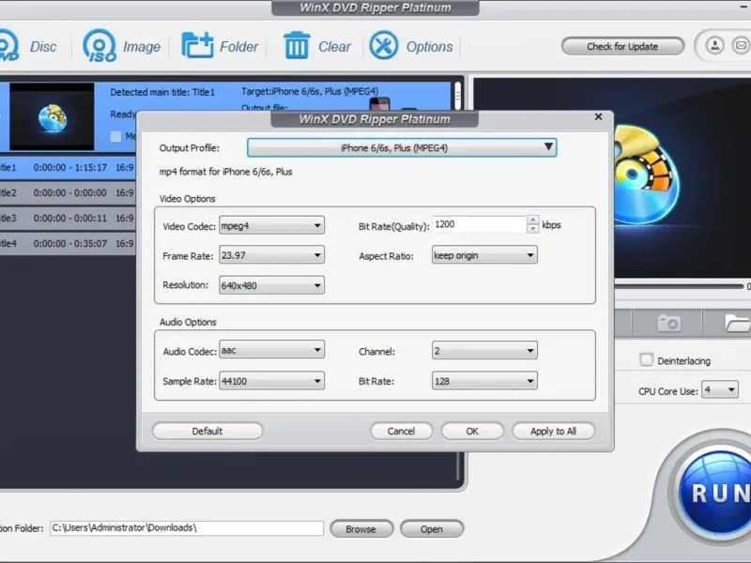Viewport: 751px width, 563px height.
Task: Expand the Video Codec dropdown
Action: tap(271, 225)
